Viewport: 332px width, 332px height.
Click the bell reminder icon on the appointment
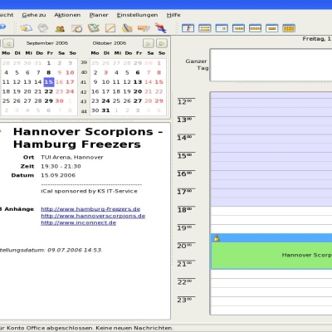[217, 238]
